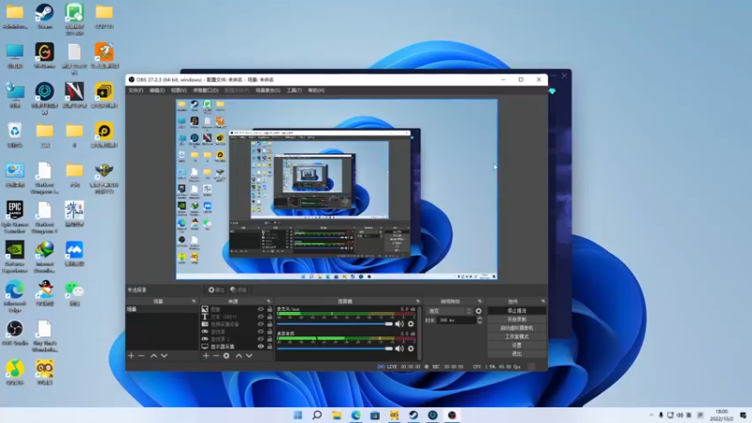Select the scene item in the Scenes list

click(162, 309)
